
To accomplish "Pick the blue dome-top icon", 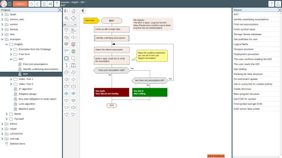I will (66, 94).
